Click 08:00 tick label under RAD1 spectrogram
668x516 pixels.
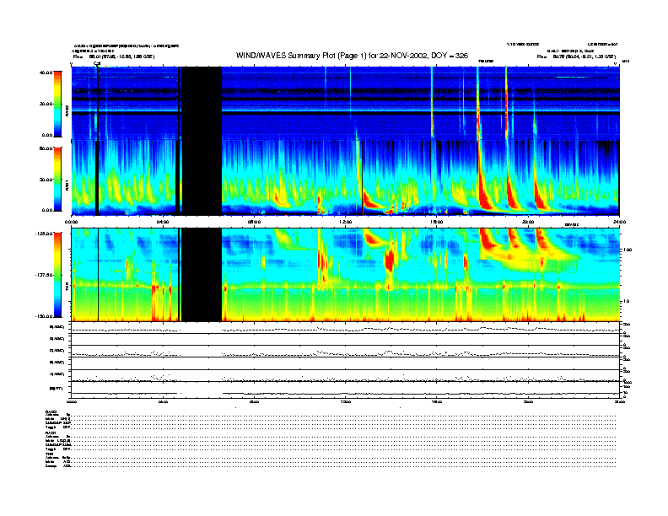point(254,222)
